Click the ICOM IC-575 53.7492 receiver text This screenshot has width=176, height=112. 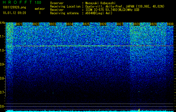coord(112,10)
